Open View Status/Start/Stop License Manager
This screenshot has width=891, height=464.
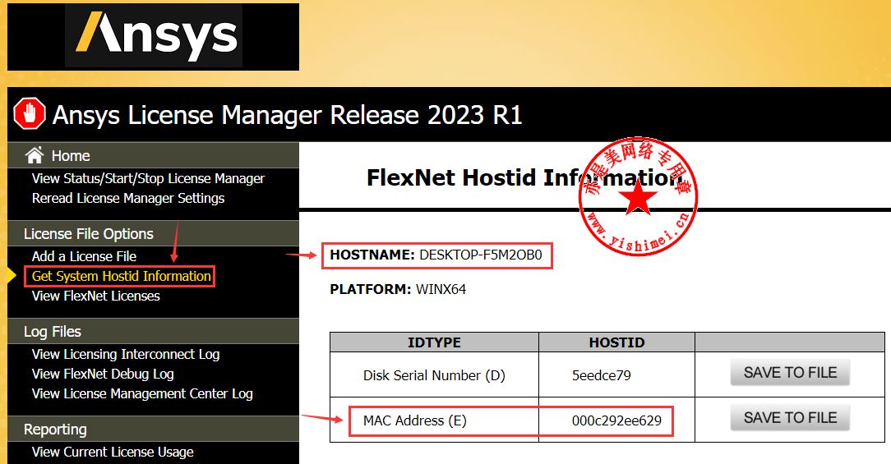point(148,178)
